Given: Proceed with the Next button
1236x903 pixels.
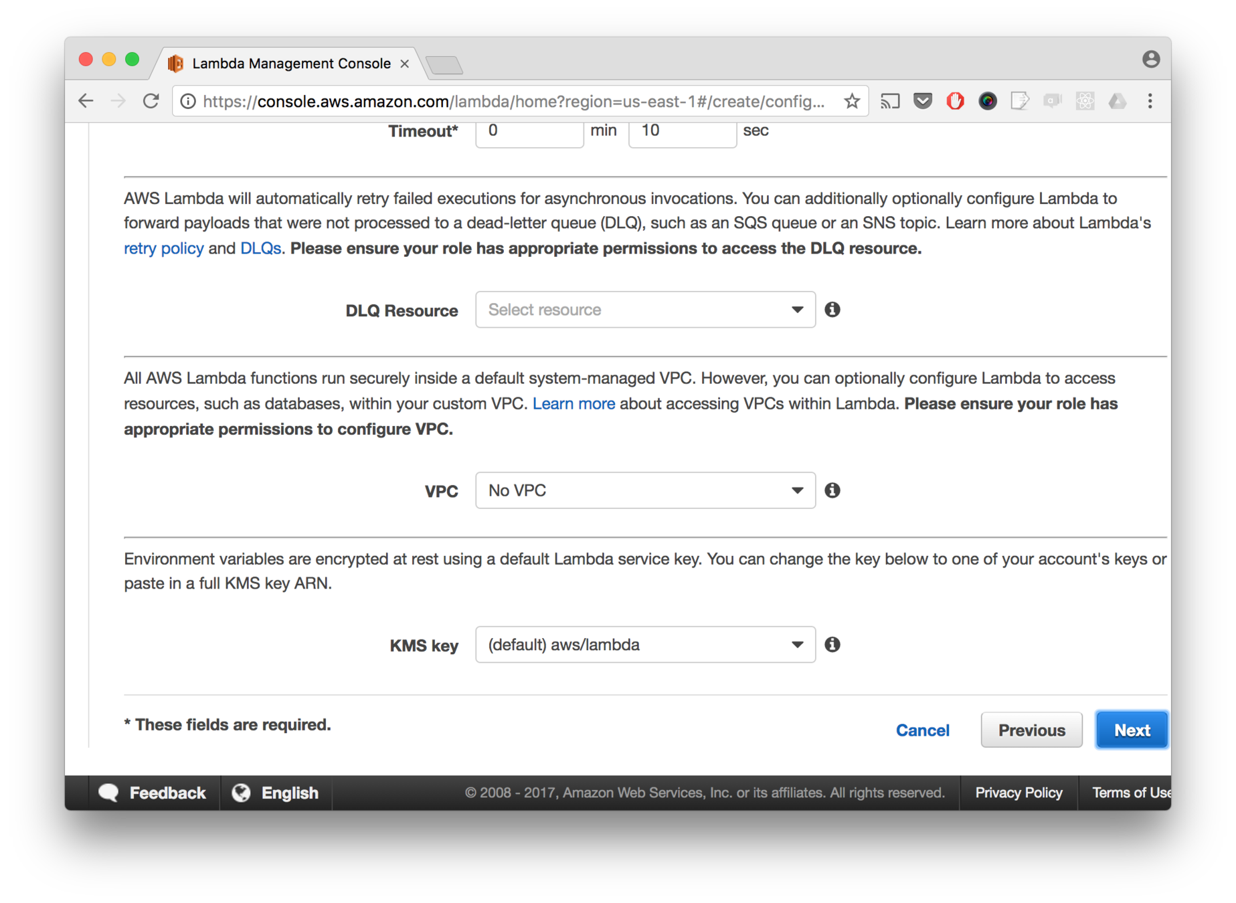Looking at the screenshot, I should coord(1132,730).
